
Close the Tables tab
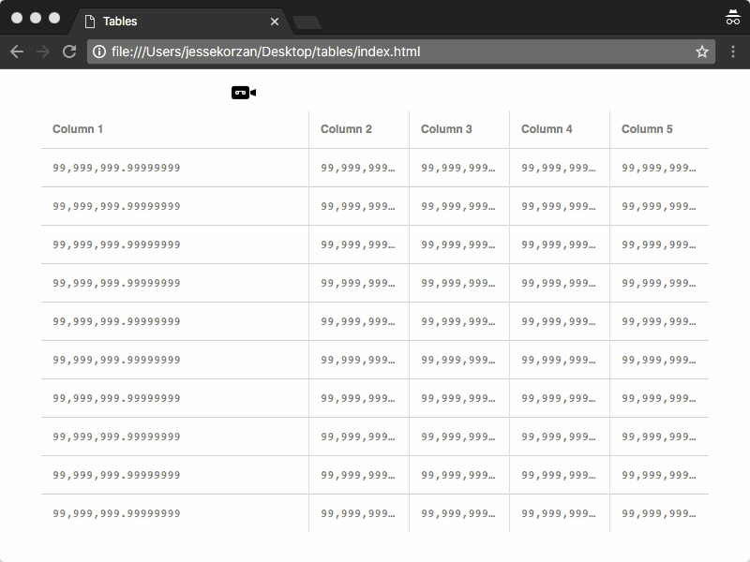pyautogui.click(x=275, y=21)
